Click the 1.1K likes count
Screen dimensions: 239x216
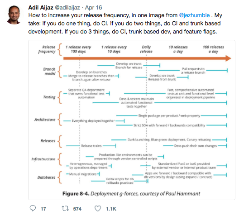point(111,209)
